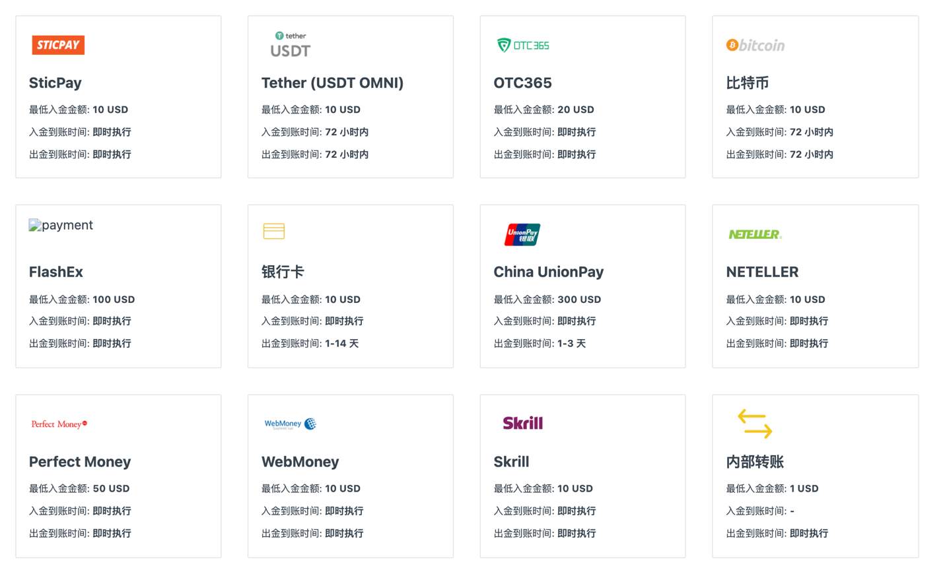The image size is (947, 578).
Task: Select the NETELLER title text
Action: [762, 272]
